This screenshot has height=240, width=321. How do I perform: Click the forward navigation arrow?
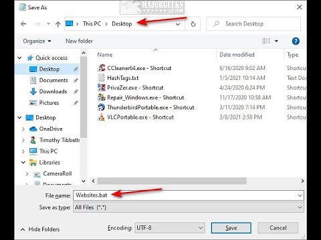pyautogui.click(x=37, y=24)
